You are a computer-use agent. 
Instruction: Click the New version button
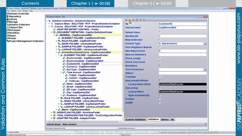coord(70,124)
